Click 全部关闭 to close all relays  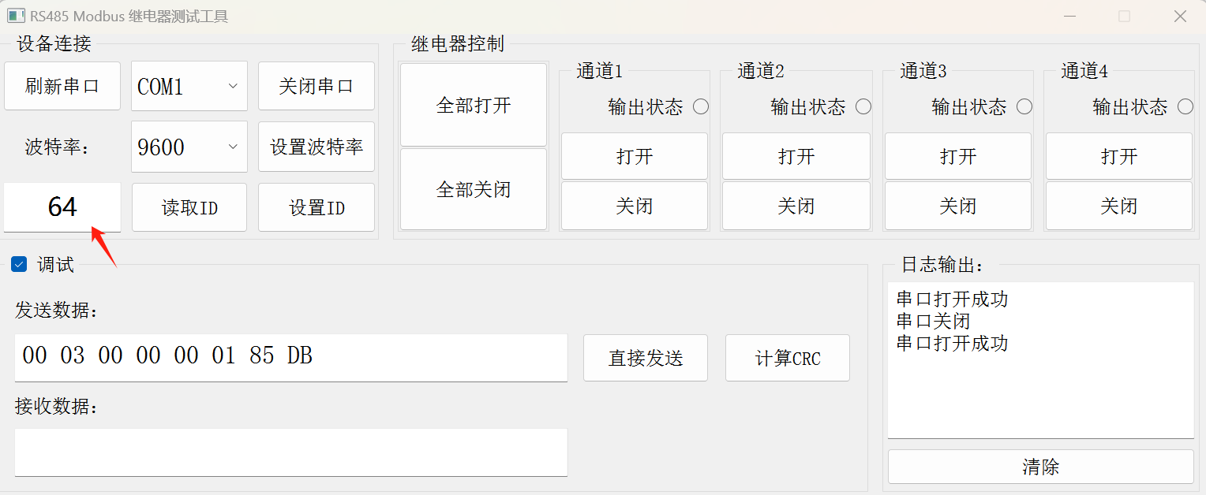(474, 189)
